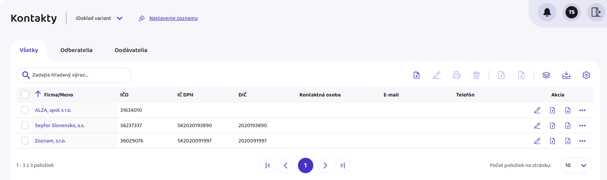Switch to the Odberatelia tab
607x180 pixels.
76,50
